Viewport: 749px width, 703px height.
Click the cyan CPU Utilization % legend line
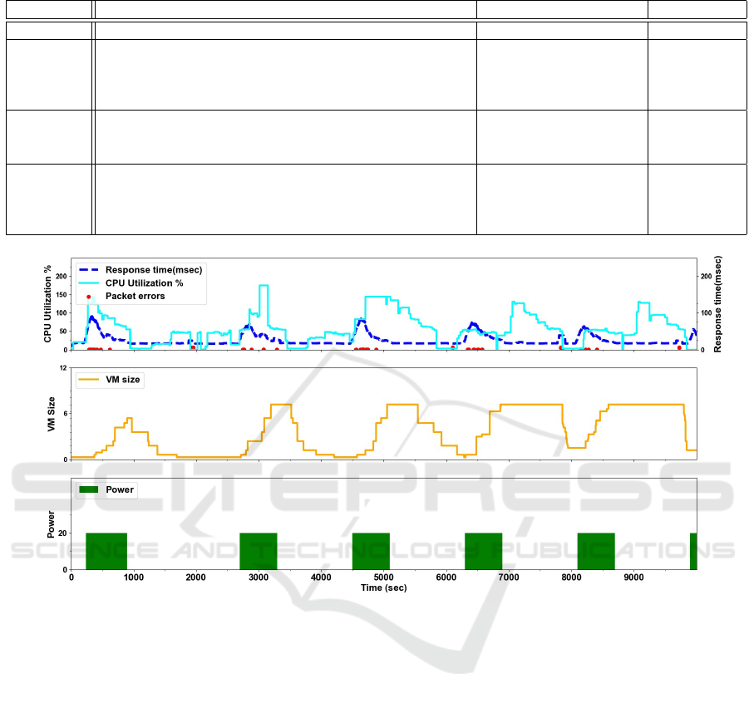pos(89,283)
